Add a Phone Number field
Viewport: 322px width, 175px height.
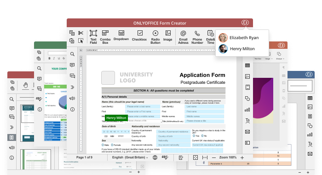(197, 37)
